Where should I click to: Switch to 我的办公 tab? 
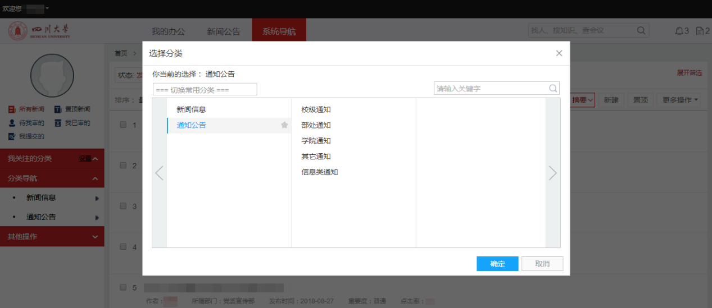[168, 31]
